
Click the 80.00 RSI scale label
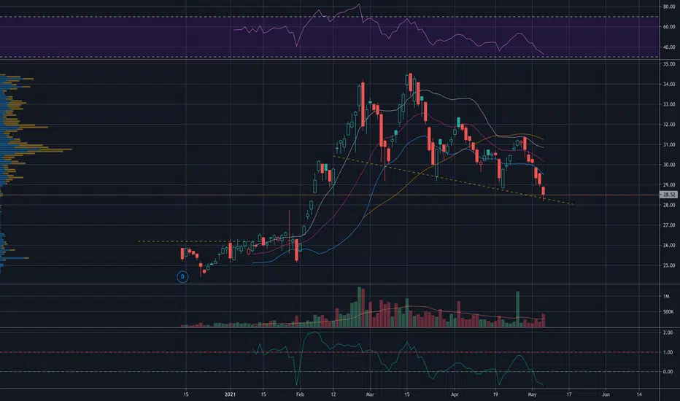(x=669, y=7)
